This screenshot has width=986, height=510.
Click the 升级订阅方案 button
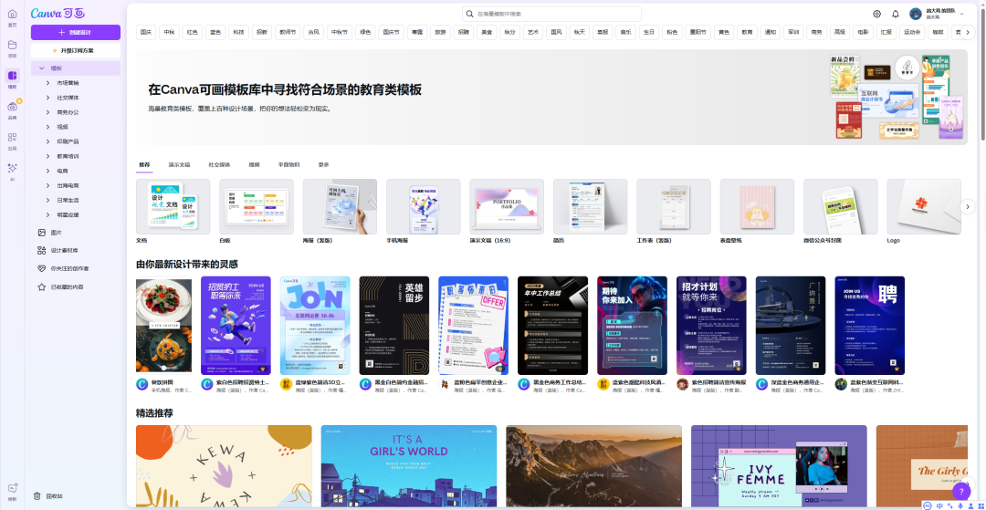75,50
